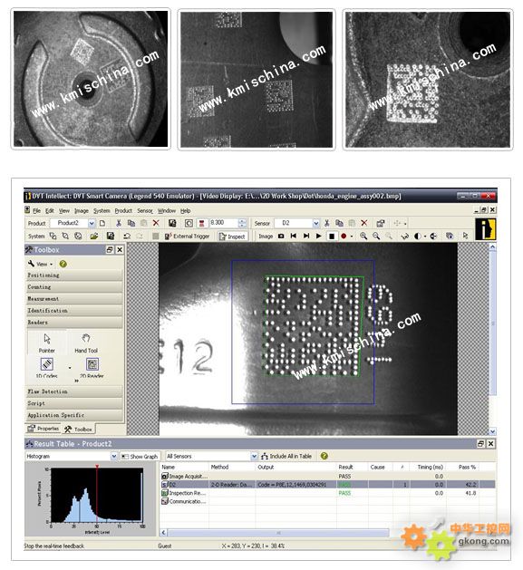The width and height of the screenshot is (523, 570).
Task: Choose the 2D Reader tool
Action: 92,367
